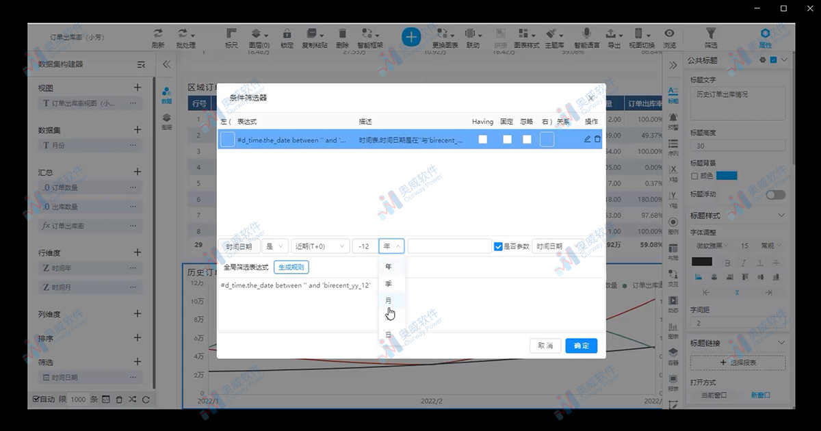
Task: Click the 生成规则 button
Action: (291, 267)
